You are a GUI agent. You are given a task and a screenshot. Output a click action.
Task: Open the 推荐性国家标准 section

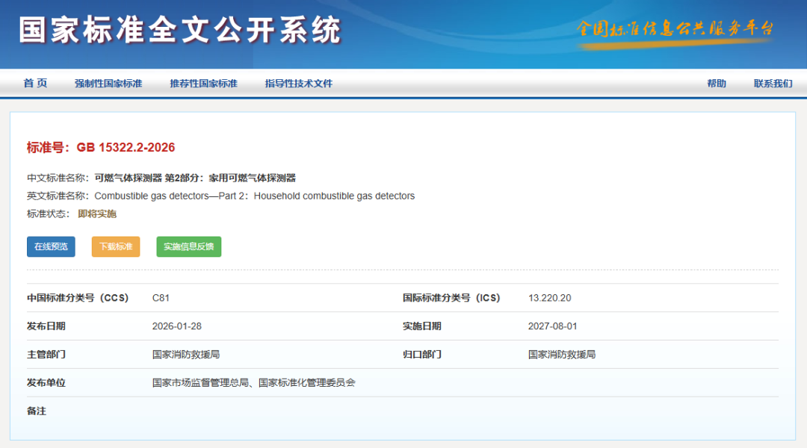(x=202, y=84)
